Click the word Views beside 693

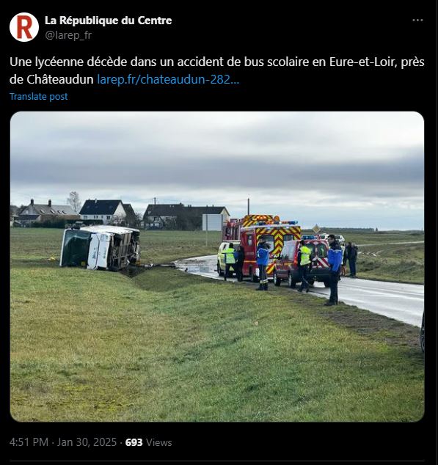click(x=159, y=442)
